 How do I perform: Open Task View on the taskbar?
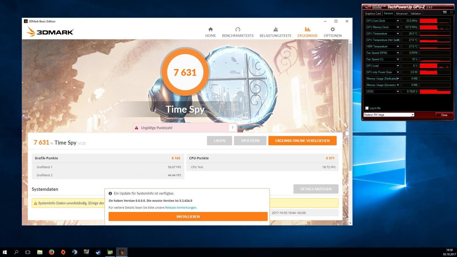28,252
